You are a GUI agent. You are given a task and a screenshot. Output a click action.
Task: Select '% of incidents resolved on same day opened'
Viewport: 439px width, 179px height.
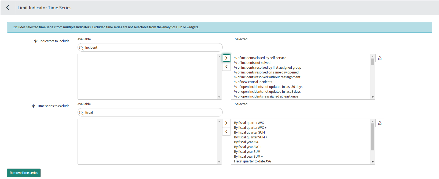pyautogui.click(x=266, y=72)
